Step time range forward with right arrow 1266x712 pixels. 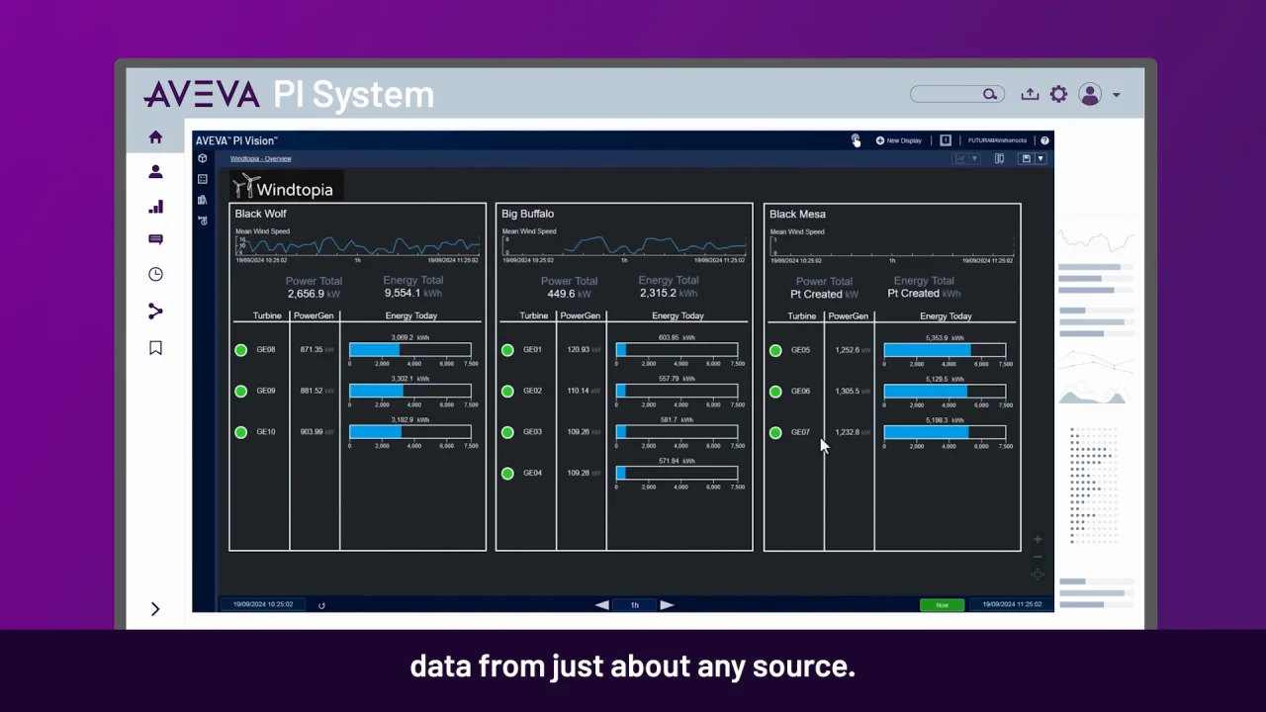(x=667, y=605)
